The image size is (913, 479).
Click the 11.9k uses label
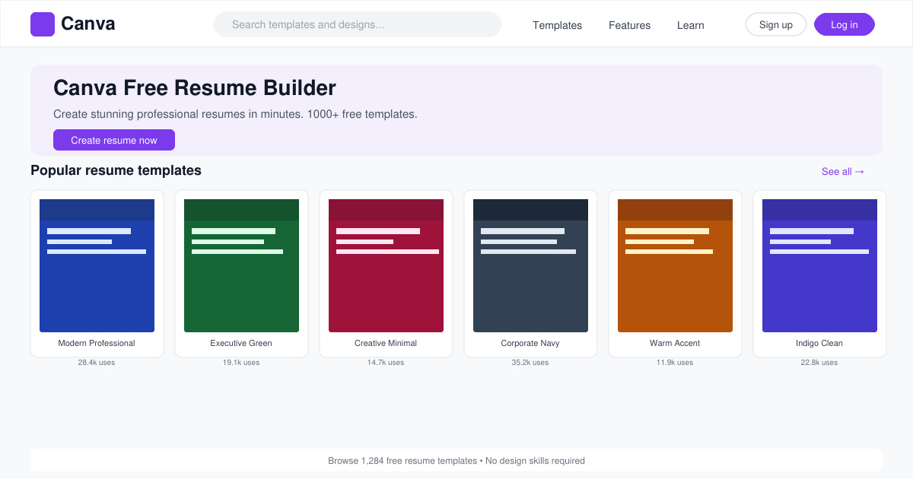(x=675, y=363)
